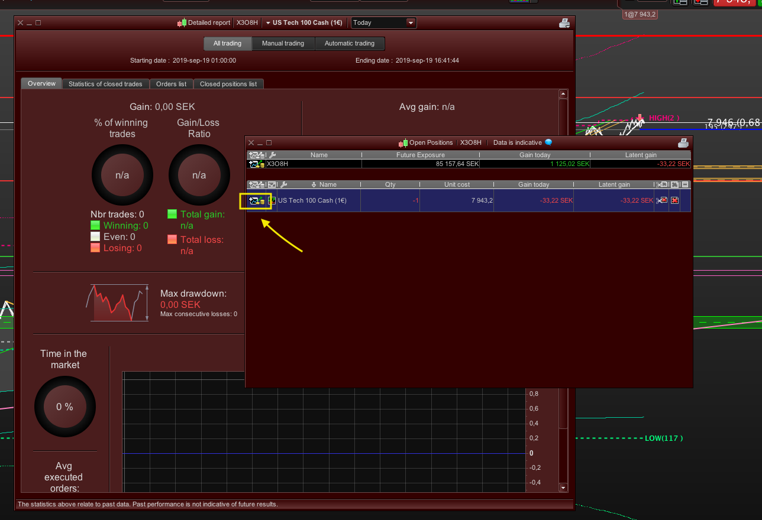Switch to Automatic trading
Viewport: 762px width, 520px height.
(350, 43)
